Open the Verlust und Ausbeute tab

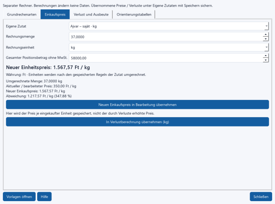click(91, 15)
